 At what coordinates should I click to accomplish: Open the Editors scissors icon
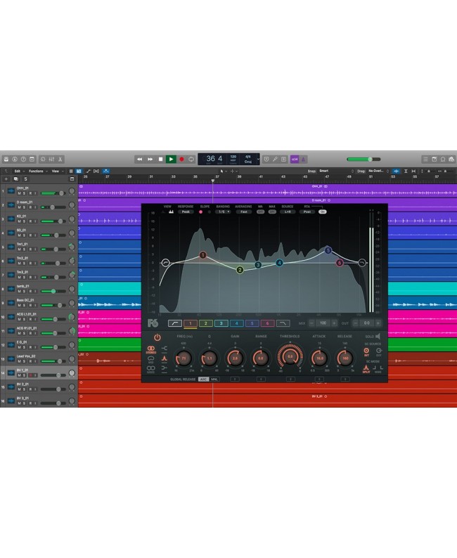(60, 159)
